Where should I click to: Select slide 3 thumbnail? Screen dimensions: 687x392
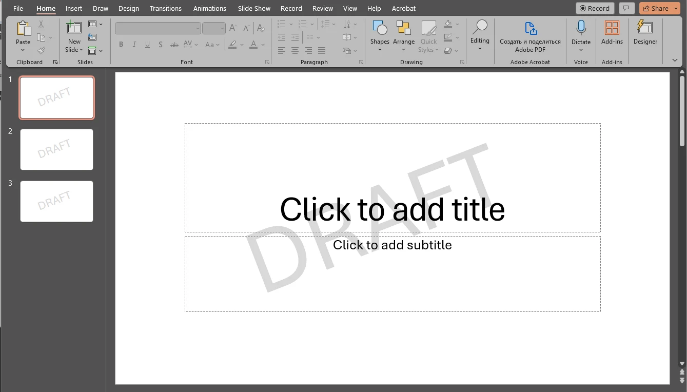click(x=56, y=201)
